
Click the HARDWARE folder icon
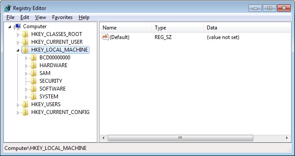(34, 65)
